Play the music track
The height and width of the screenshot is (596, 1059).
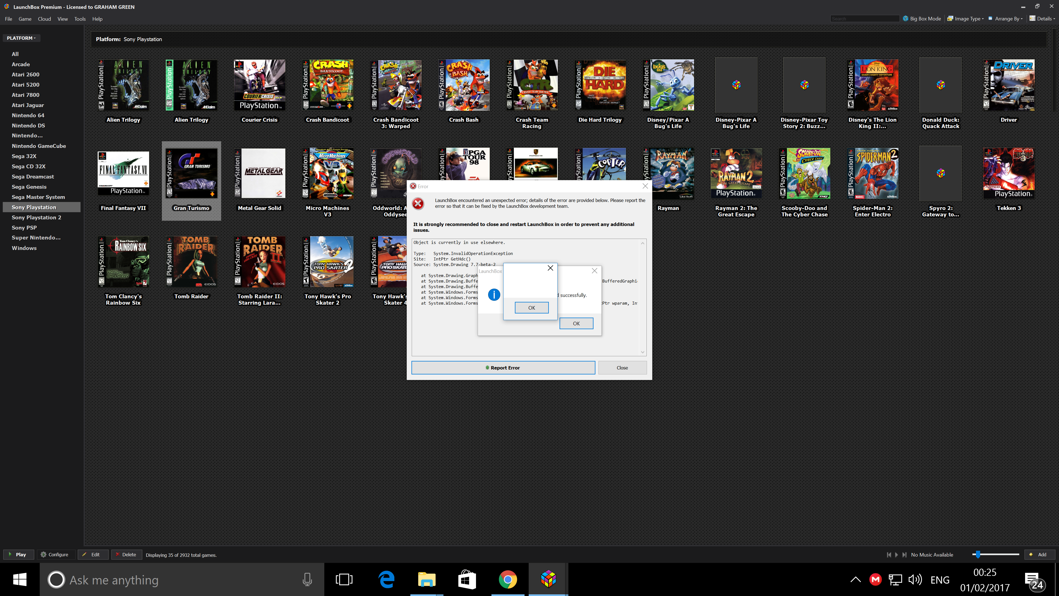(x=897, y=554)
